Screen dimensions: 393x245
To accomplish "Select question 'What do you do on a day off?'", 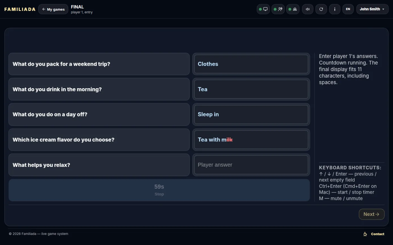I will pos(99,115).
